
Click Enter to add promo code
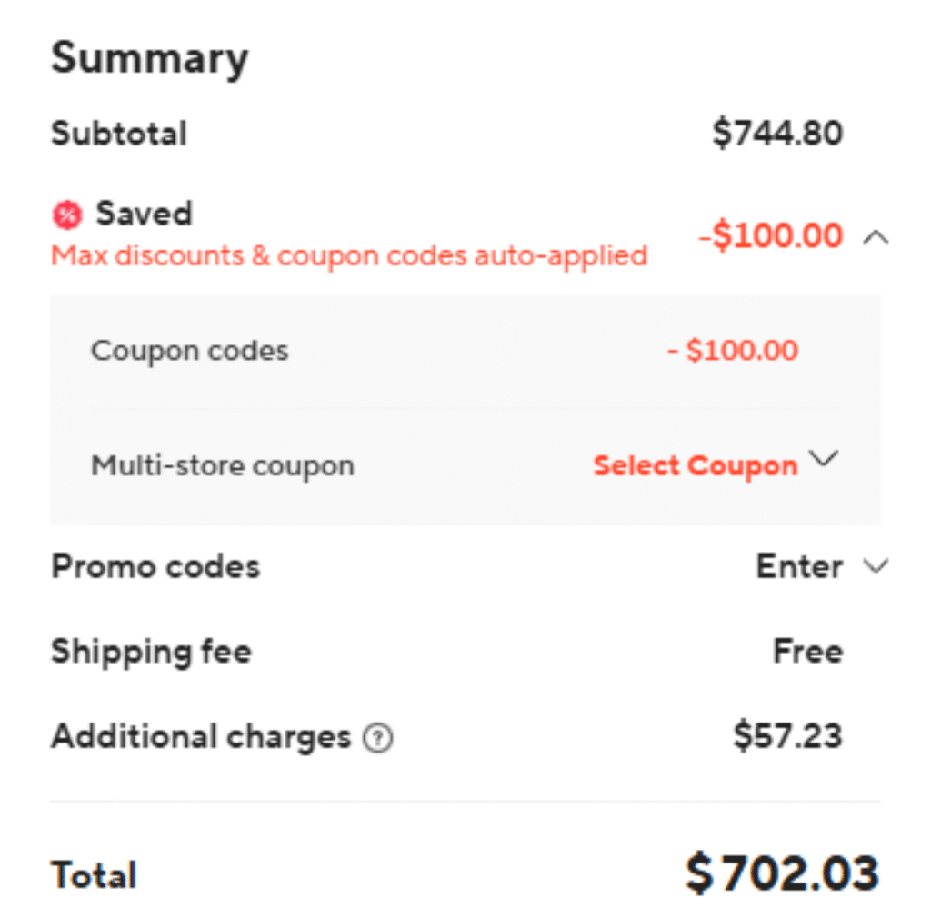(x=798, y=567)
